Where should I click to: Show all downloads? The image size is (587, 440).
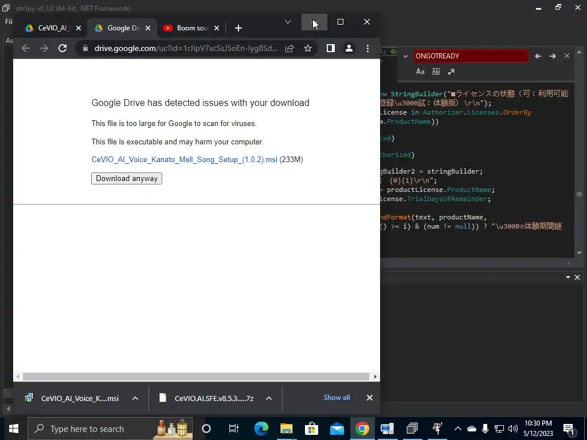click(336, 398)
